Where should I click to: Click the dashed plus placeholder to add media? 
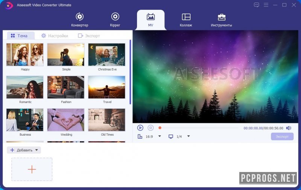pos(32,169)
